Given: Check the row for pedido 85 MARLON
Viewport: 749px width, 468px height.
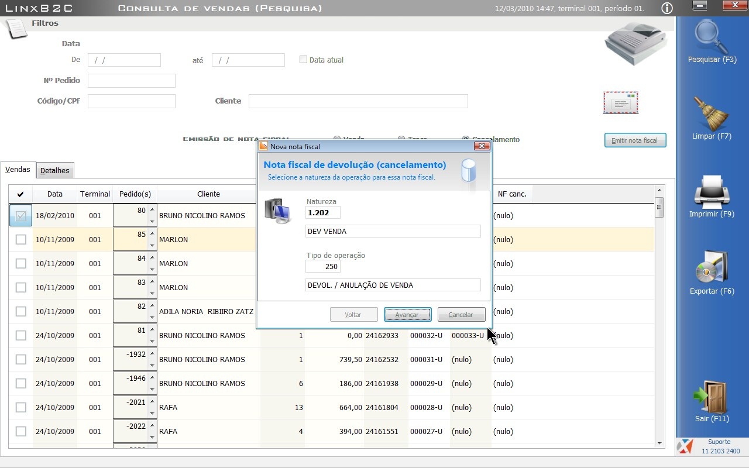Looking at the screenshot, I should [21, 239].
